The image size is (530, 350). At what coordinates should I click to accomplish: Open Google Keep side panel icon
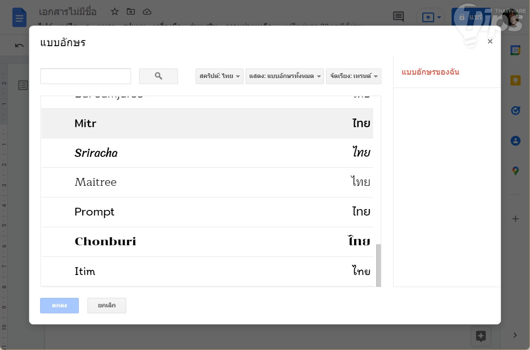[x=515, y=80]
